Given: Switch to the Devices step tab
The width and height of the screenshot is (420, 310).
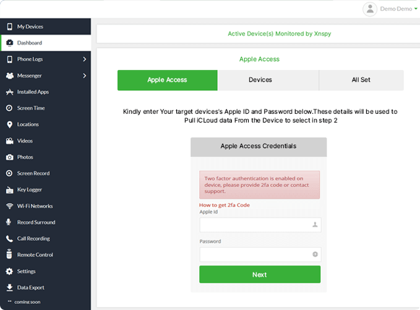Looking at the screenshot, I should tap(260, 80).
